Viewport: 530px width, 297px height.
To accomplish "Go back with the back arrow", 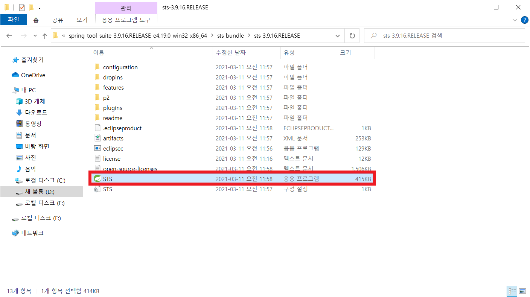I will [x=9, y=36].
